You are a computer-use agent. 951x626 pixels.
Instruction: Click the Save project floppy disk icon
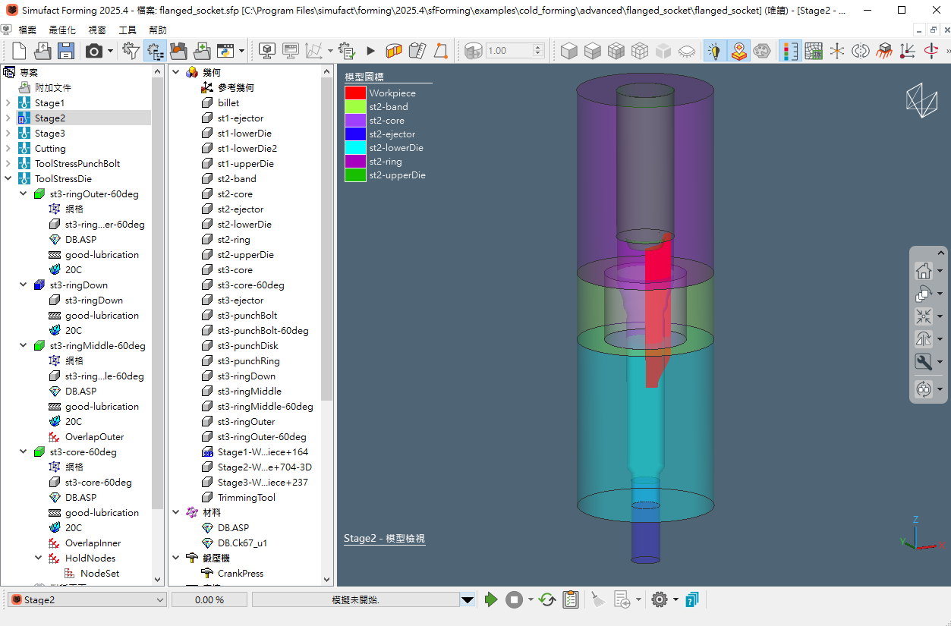[x=66, y=51]
